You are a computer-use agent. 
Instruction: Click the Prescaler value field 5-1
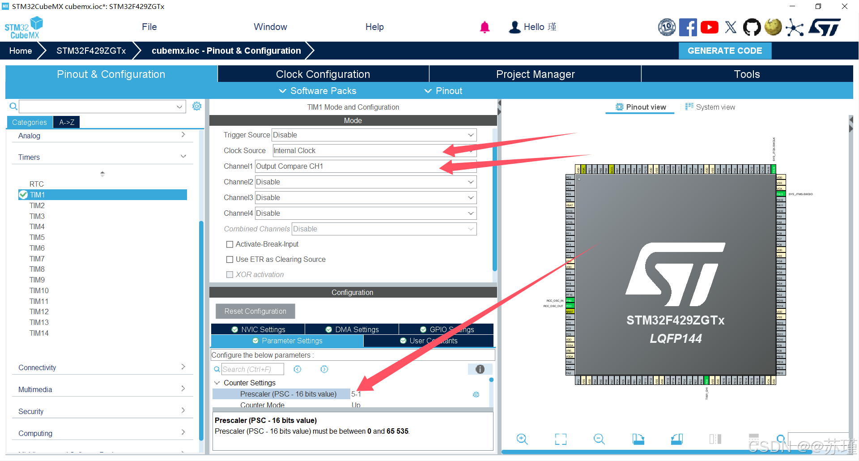point(356,394)
